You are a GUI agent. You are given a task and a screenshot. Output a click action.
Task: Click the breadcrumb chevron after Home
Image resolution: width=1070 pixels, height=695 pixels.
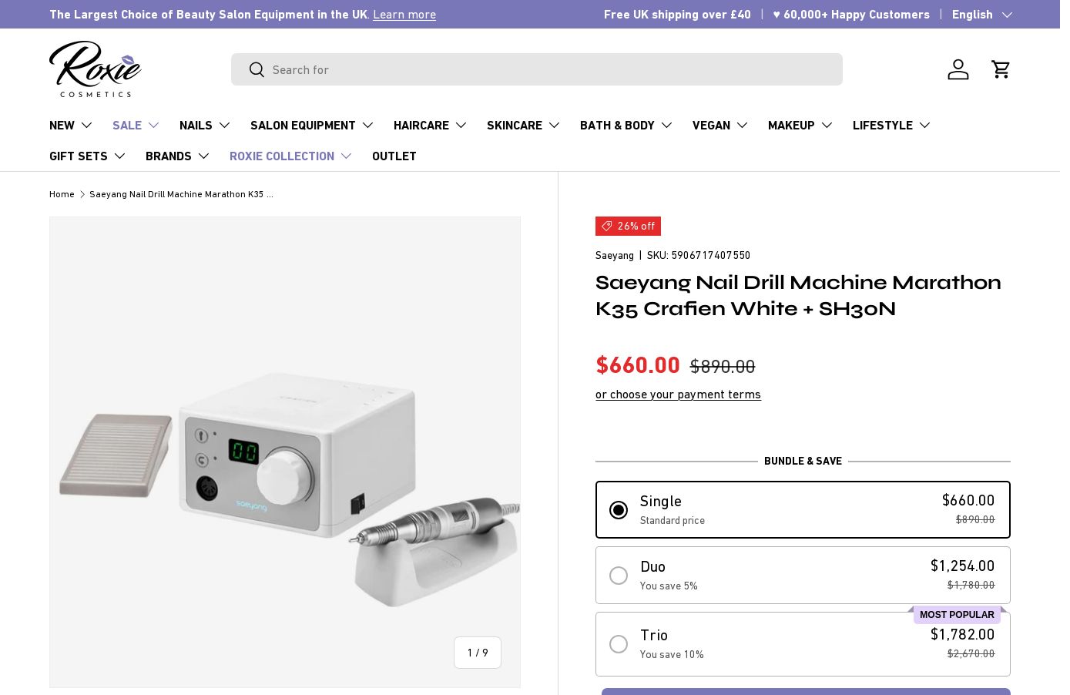click(x=82, y=194)
